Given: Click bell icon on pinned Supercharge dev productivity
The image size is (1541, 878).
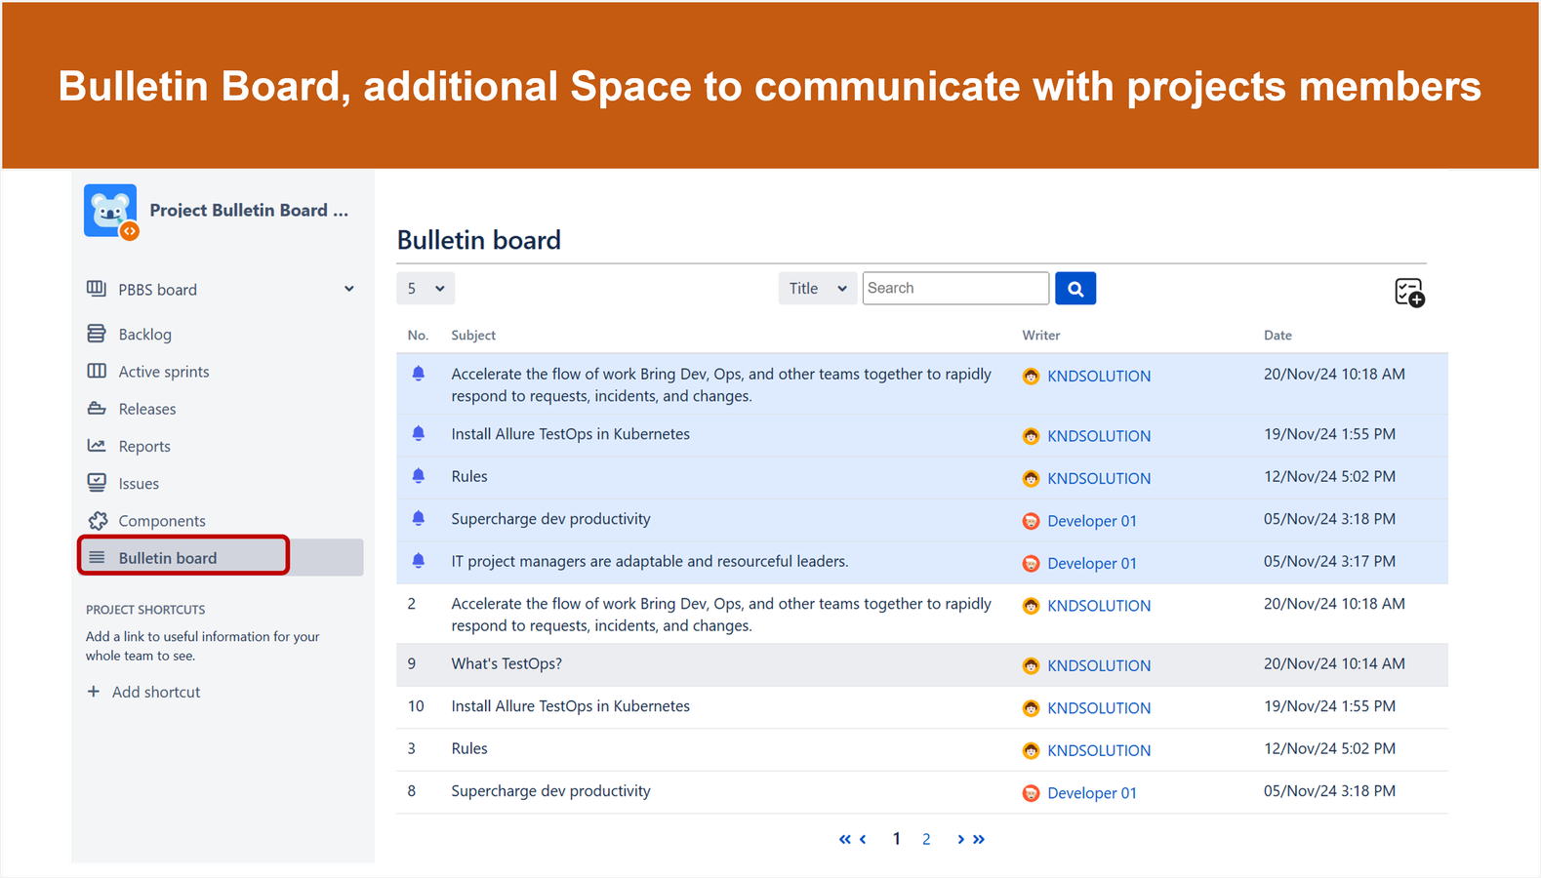Looking at the screenshot, I should pyautogui.click(x=419, y=518).
